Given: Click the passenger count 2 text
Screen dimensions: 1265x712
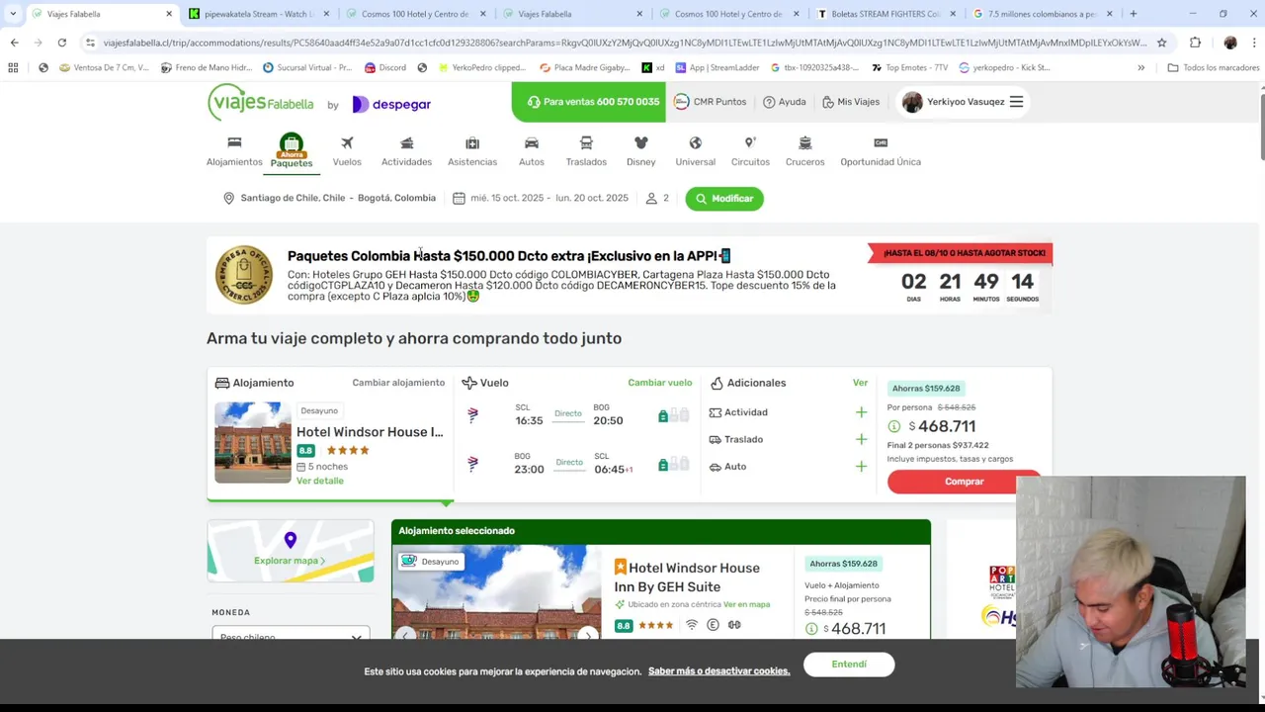Looking at the screenshot, I should [665, 198].
